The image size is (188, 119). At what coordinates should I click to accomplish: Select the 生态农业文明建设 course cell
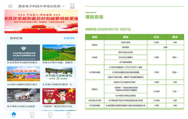pyautogui.click(x=126, y=57)
